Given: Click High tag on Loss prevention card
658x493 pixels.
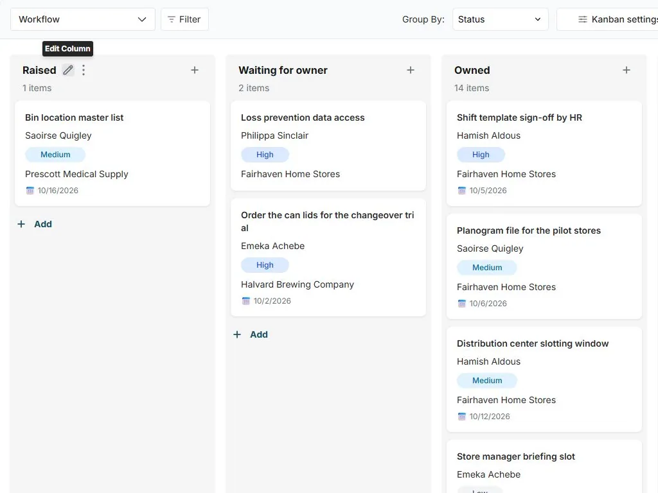Looking at the screenshot, I should [x=265, y=155].
